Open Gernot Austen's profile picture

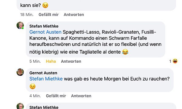(x=20, y=72)
